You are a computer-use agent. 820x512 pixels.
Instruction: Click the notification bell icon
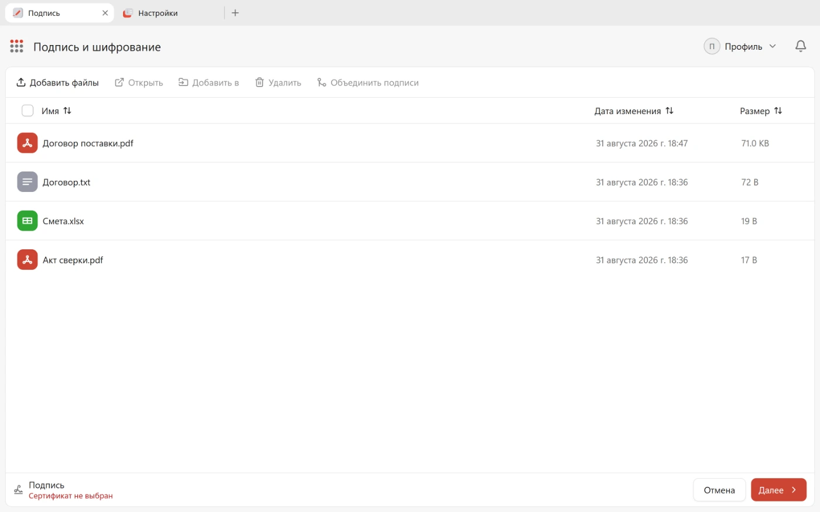[x=801, y=46]
